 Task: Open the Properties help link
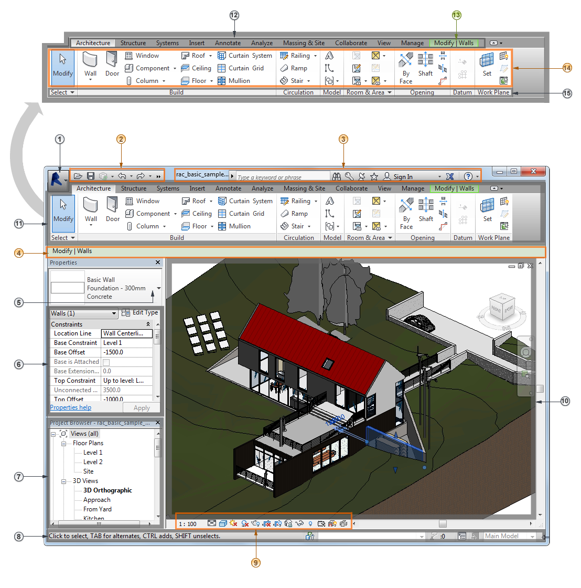(71, 407)
